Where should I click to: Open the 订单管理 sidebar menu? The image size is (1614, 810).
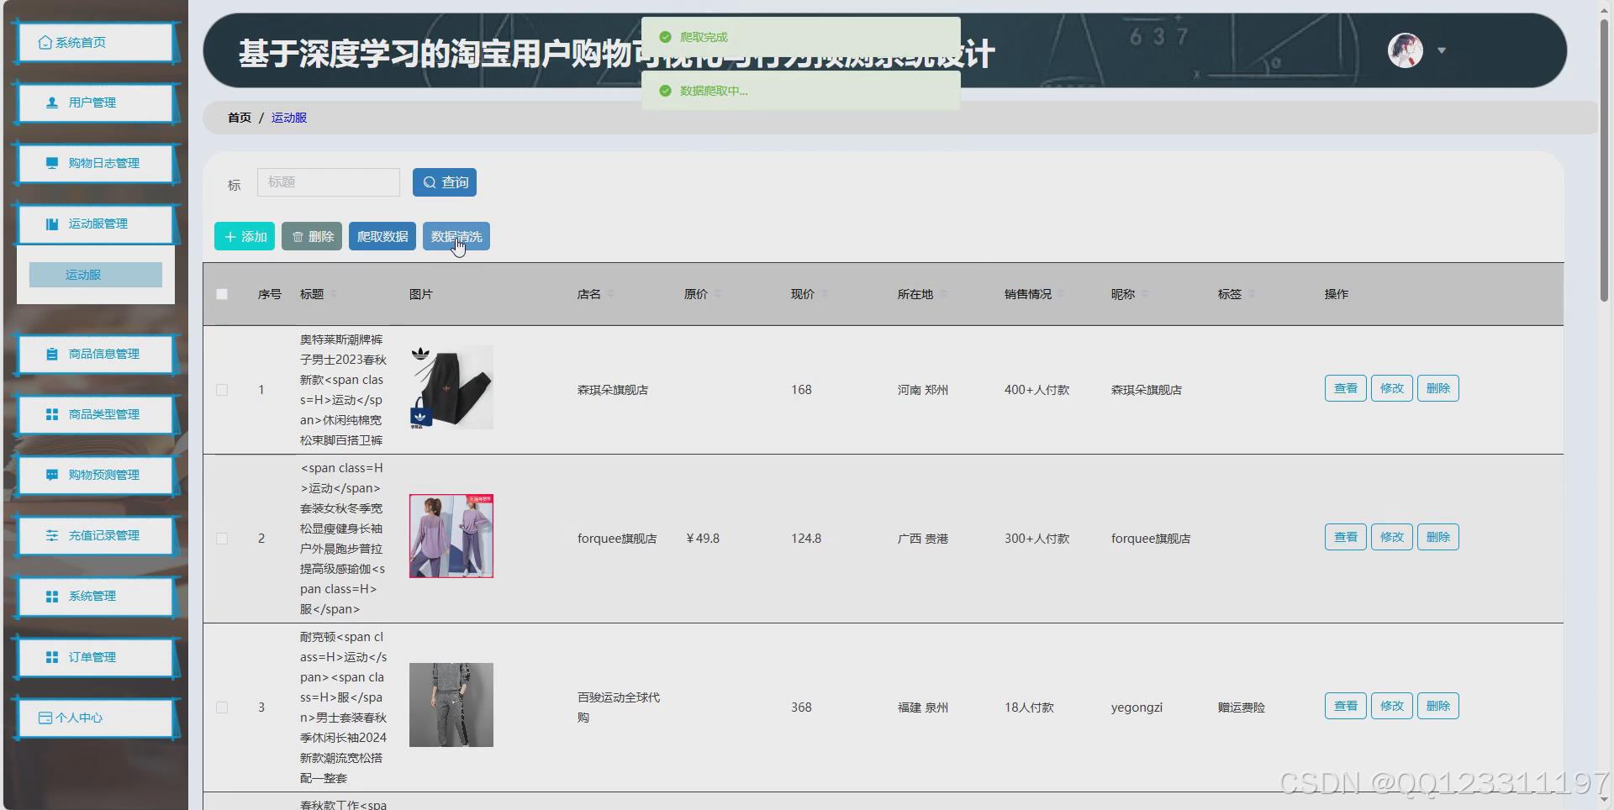(x=96, y=657)
